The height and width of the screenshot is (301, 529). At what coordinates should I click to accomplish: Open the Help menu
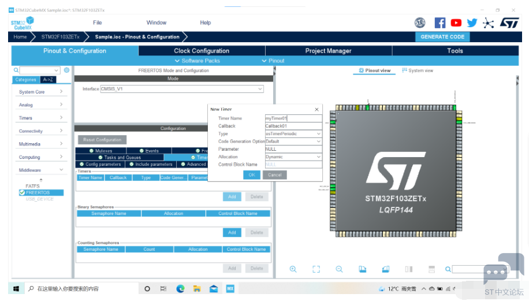click(x=205, y=23)
